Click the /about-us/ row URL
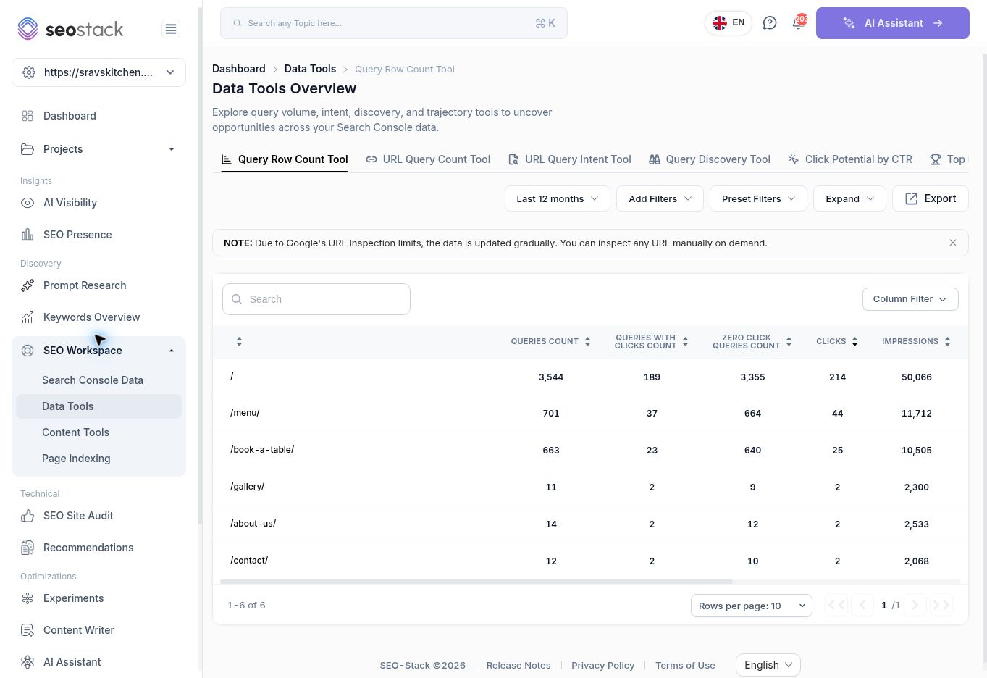The width and height of the screenshot is (987, 678). click(x=253, y=524)
